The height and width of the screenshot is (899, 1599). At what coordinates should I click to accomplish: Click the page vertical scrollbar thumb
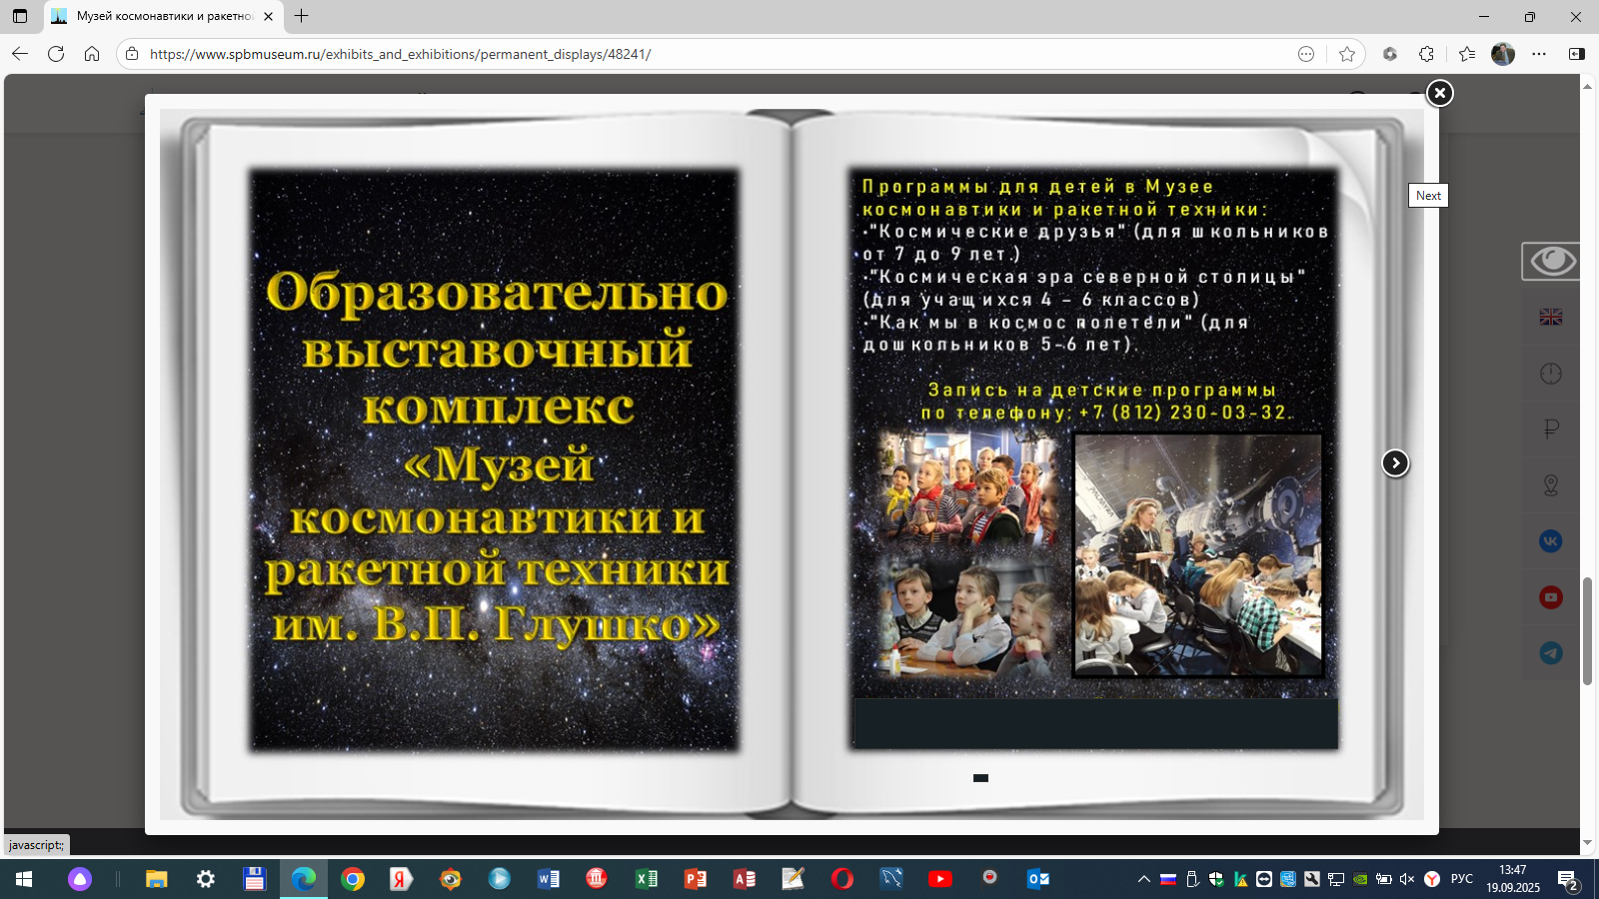pos(1587,631)
